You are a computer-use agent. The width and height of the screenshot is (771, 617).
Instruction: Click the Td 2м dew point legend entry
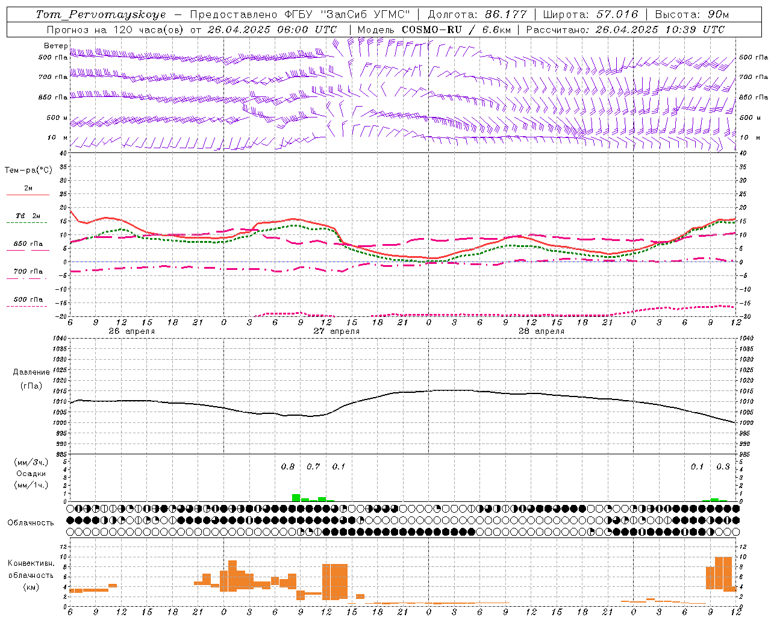[x=28, y=216]
